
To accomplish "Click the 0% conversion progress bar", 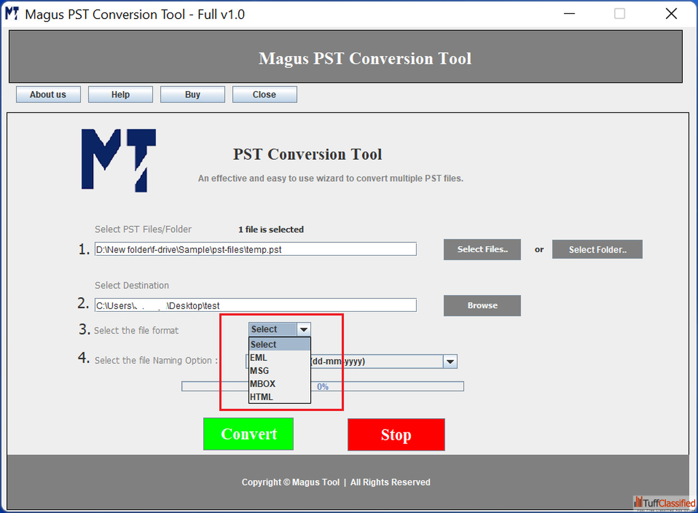I will click(322, 387).
